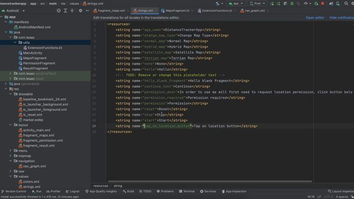The image size is (354, 199).
Task: Open Device Manager icon in toolbar
Action: click(338, 4)
